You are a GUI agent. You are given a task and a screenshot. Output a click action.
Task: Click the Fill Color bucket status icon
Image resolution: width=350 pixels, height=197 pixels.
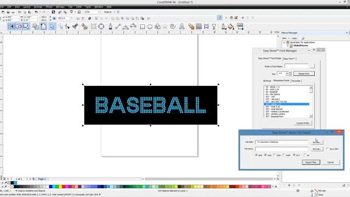(x=312, y=191)
